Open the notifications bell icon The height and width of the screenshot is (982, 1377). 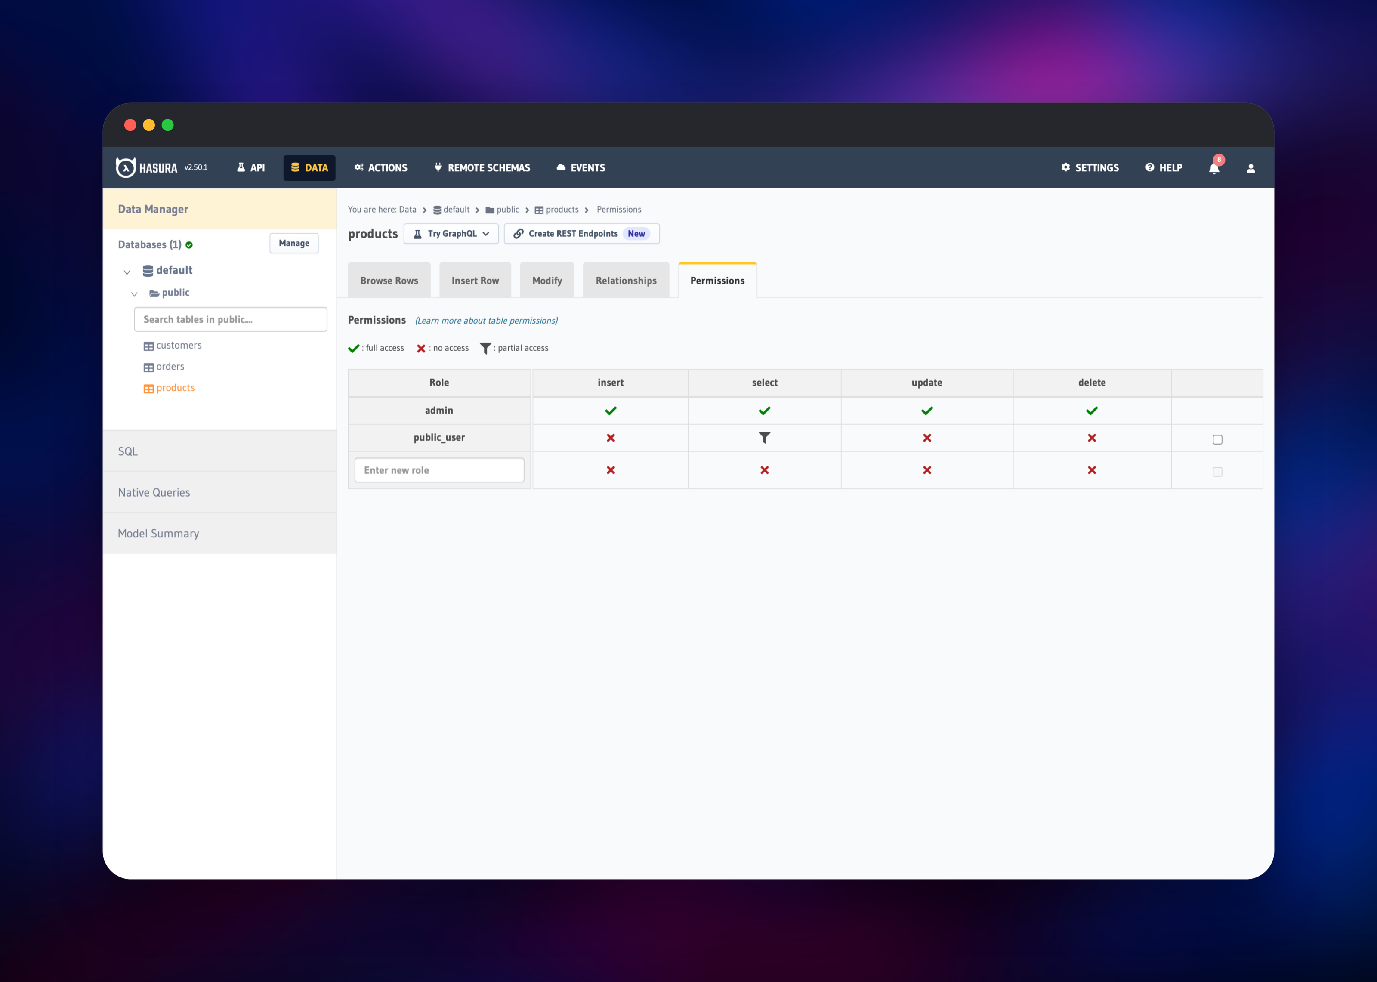coord(1214,168)
